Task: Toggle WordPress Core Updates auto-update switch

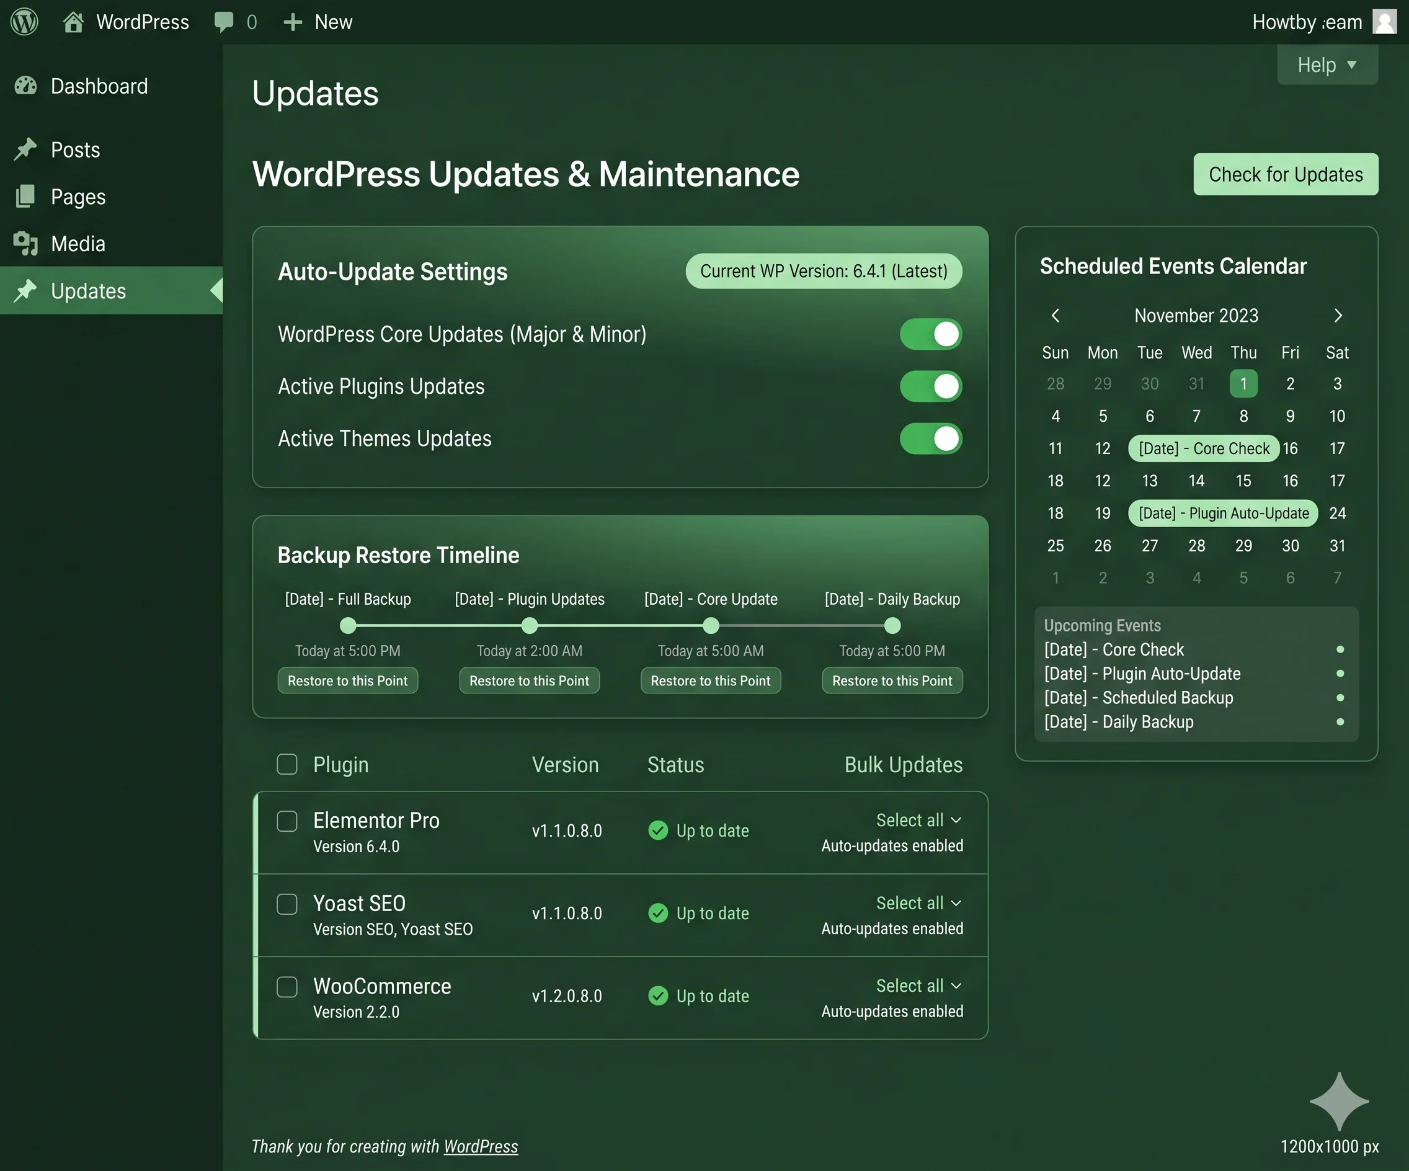Action: pyautogui.click(x=931, y=334)
